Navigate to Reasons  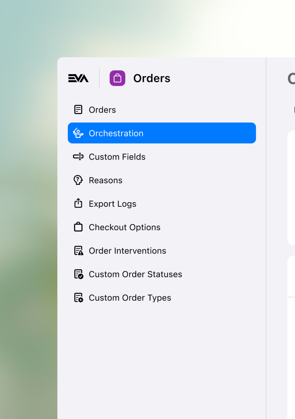coord(105,180)
